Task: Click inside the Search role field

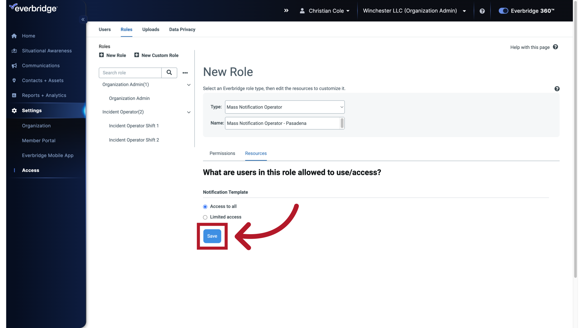Action: click(x=130, y=73)
